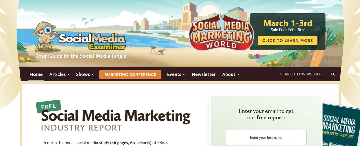The height and width of the screenshot is (146, 360).
Task: Expand the About dropdown menu
Action: (x=231, y=74)
